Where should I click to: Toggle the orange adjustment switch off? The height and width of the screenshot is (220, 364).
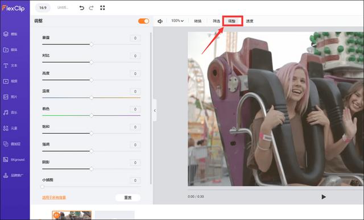pos(143,21)
